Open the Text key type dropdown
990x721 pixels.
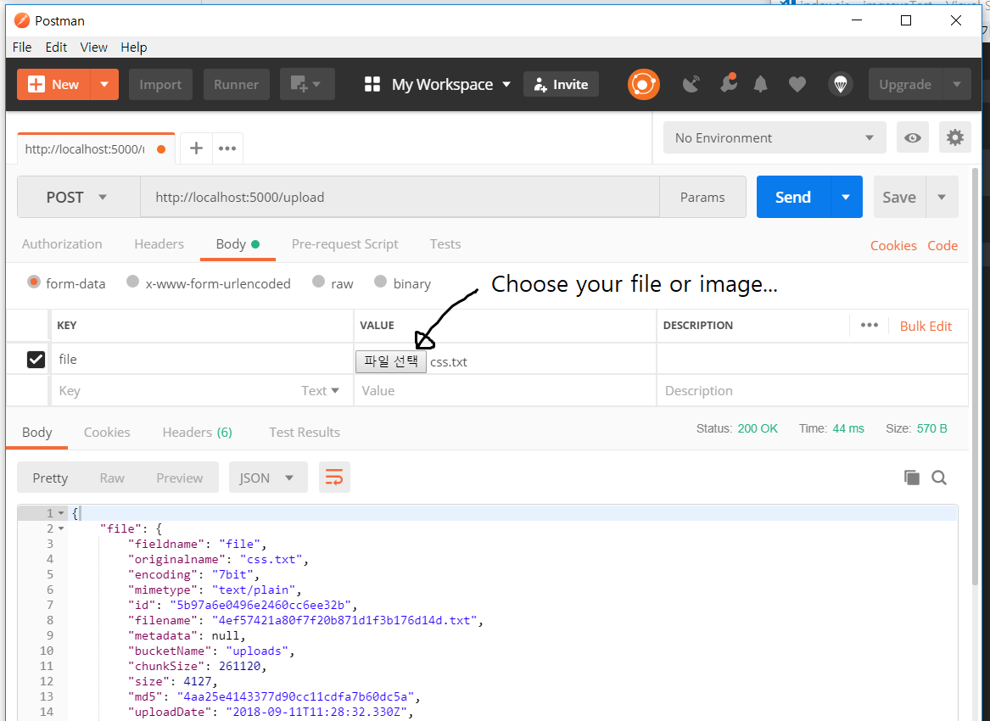[x=320, y=391]
